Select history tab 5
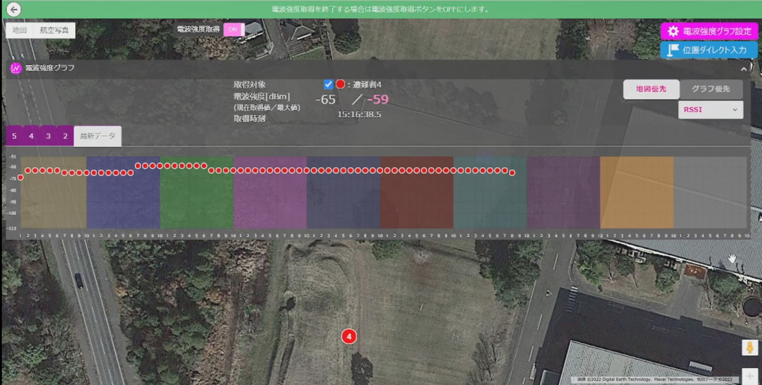This screenshot has width=762, height=385. (x=14, y=136)
